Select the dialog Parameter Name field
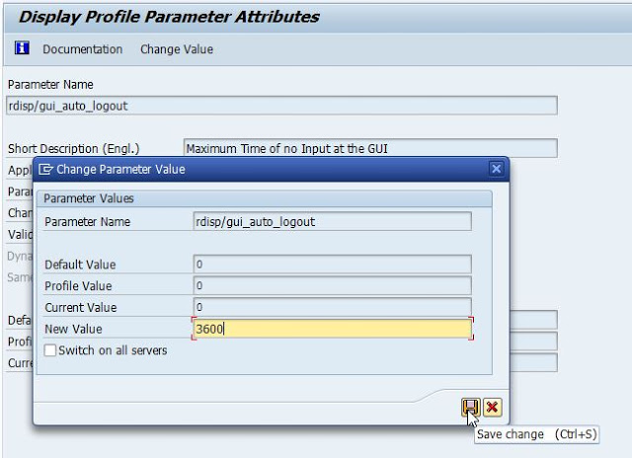 click(332, 221)
